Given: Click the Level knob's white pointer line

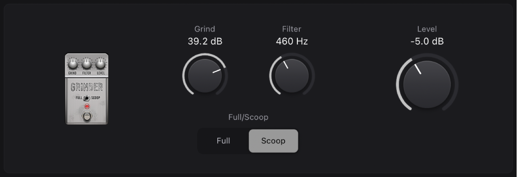Looking at the screenshot, I should click(418, 69).
